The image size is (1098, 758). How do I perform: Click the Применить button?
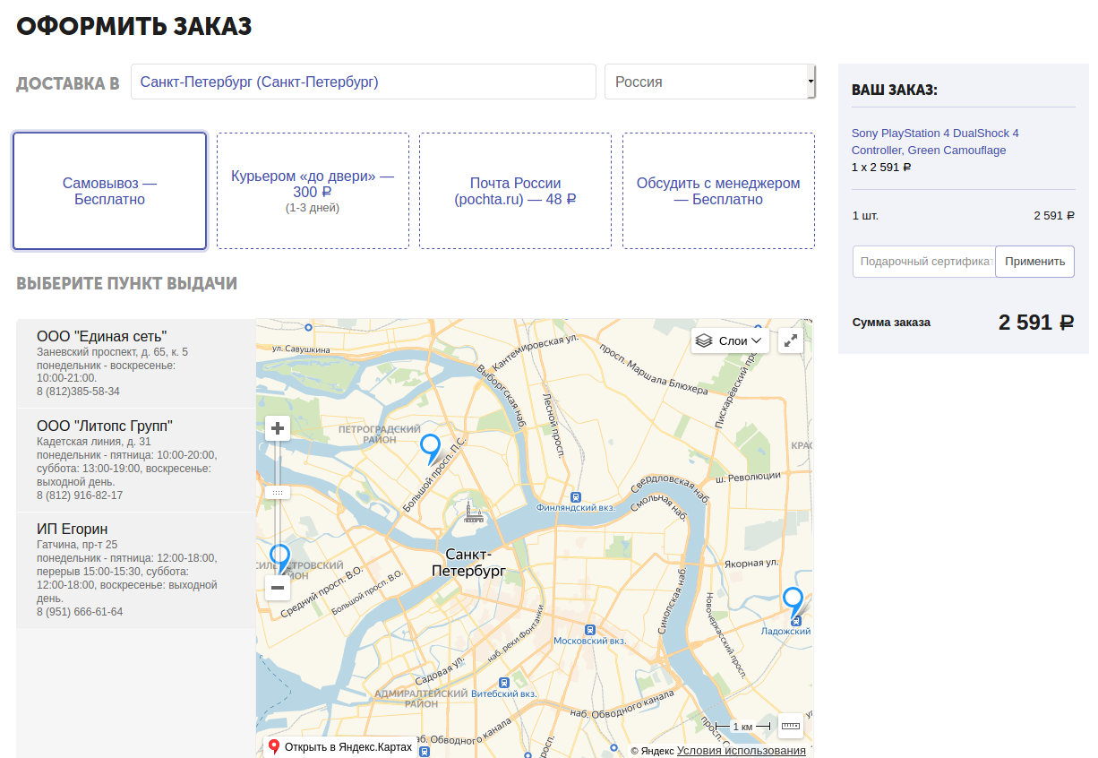tap(1034, 262)
